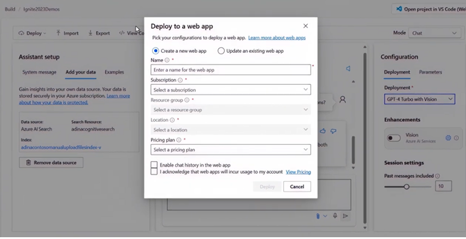Click the trash icon on Remove data source
466x239 pixels.
point(28,163)
